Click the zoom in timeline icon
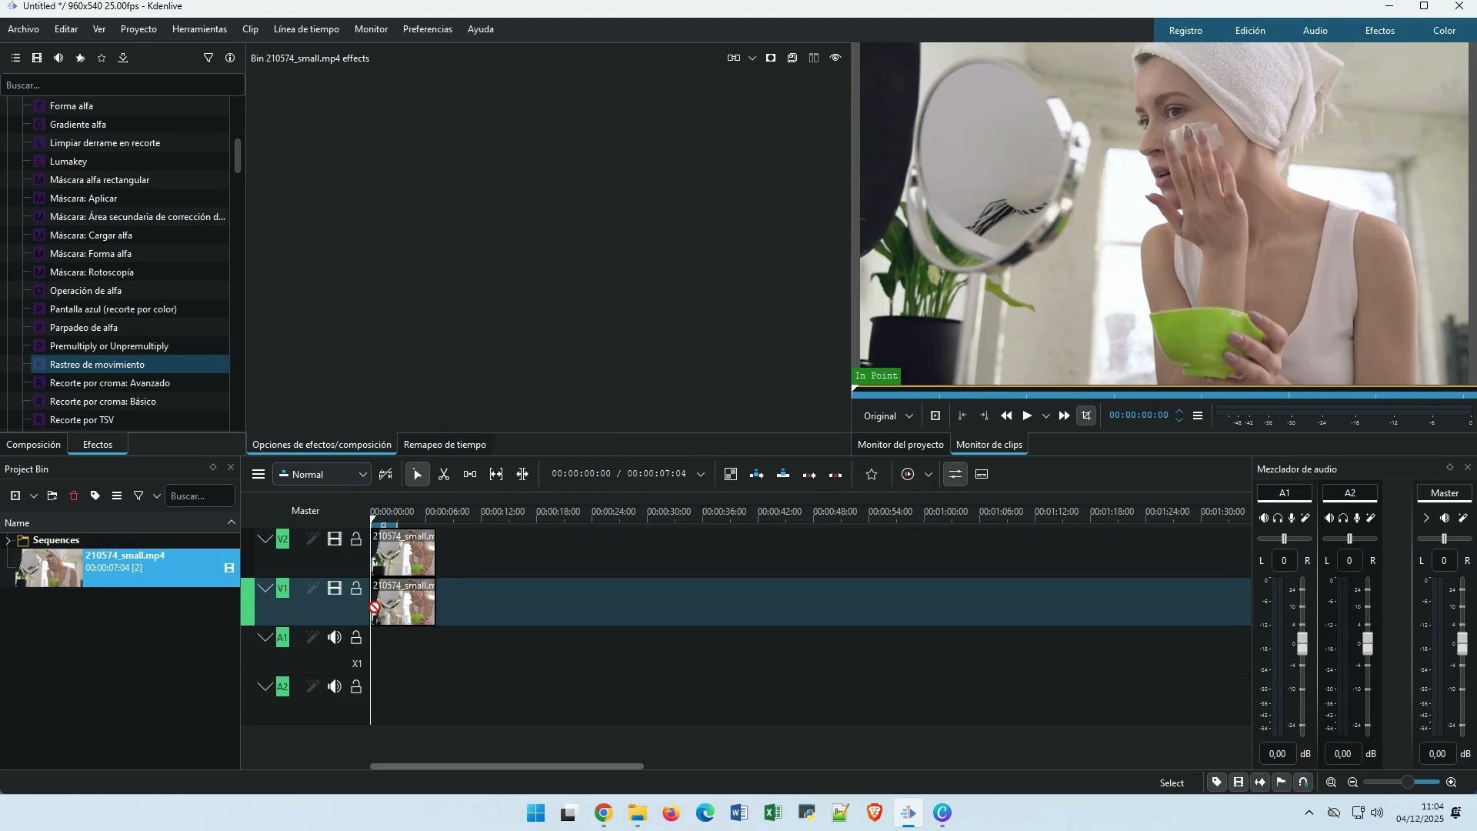 (x=1451, y=783)
